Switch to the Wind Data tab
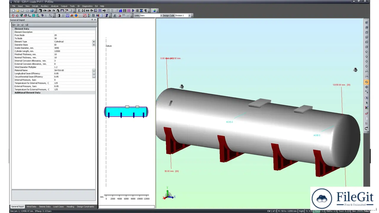The image size is (379, 213). click(31, 206)
